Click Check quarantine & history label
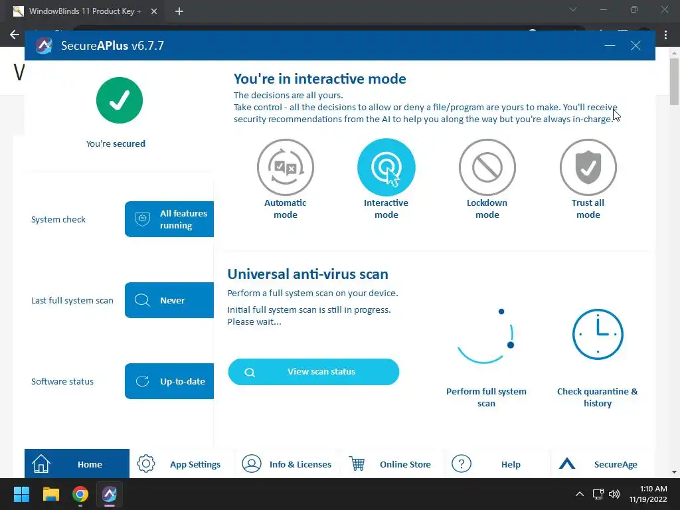This screenshot has height=510, width=680. pyautogui.click(x=597, y=397)
